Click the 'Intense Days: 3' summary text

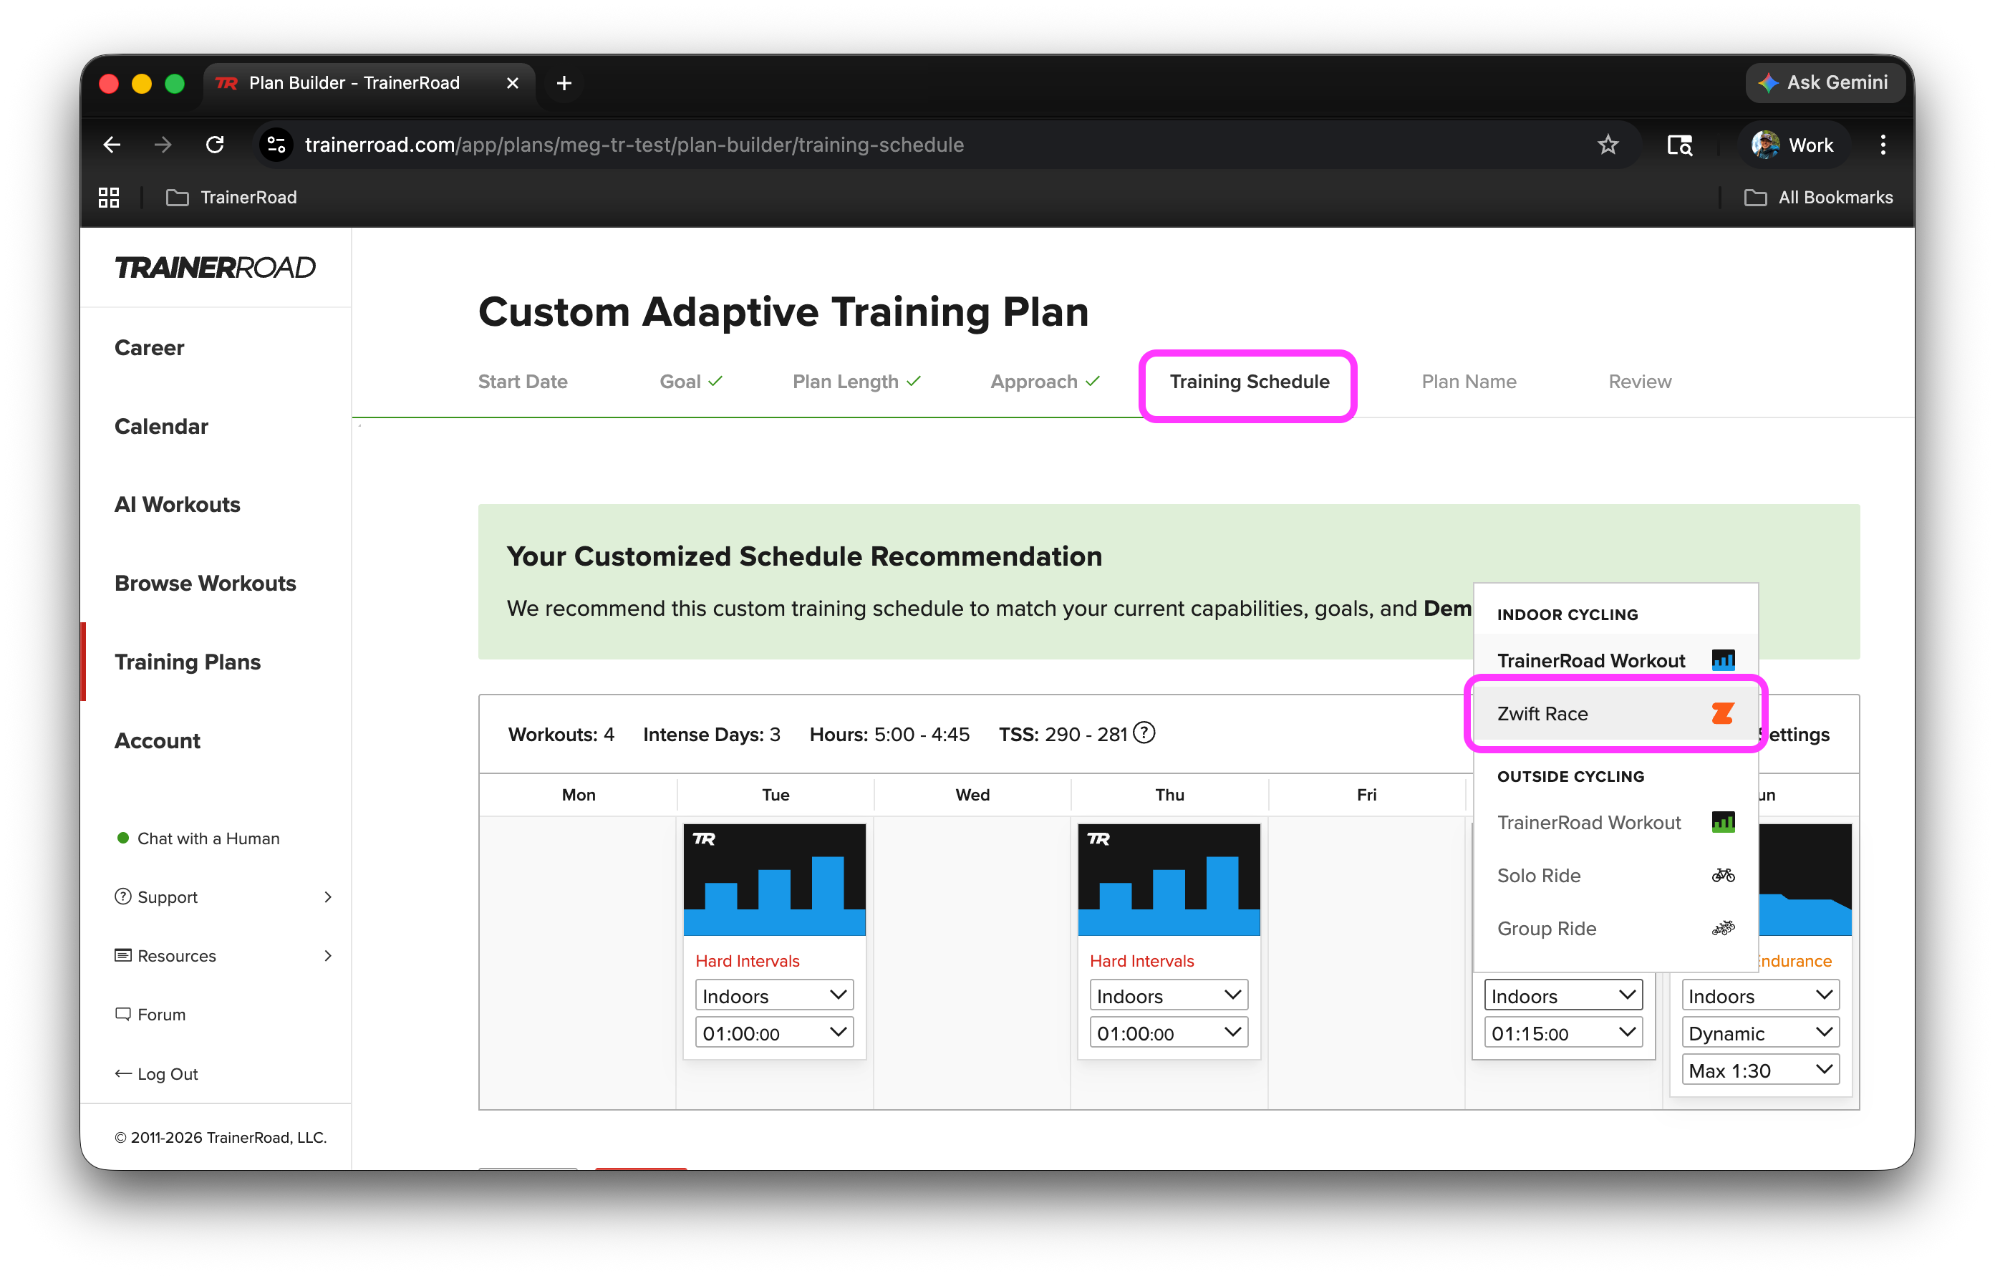pos(712,734)
